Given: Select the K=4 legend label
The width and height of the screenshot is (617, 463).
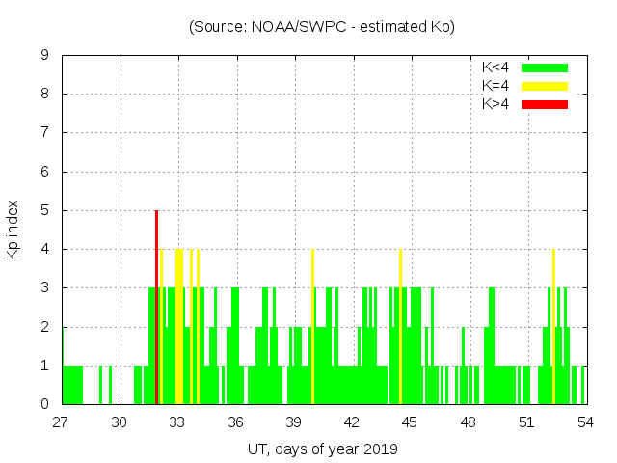Looking at the screenshot, I should (x=496, y=86).
